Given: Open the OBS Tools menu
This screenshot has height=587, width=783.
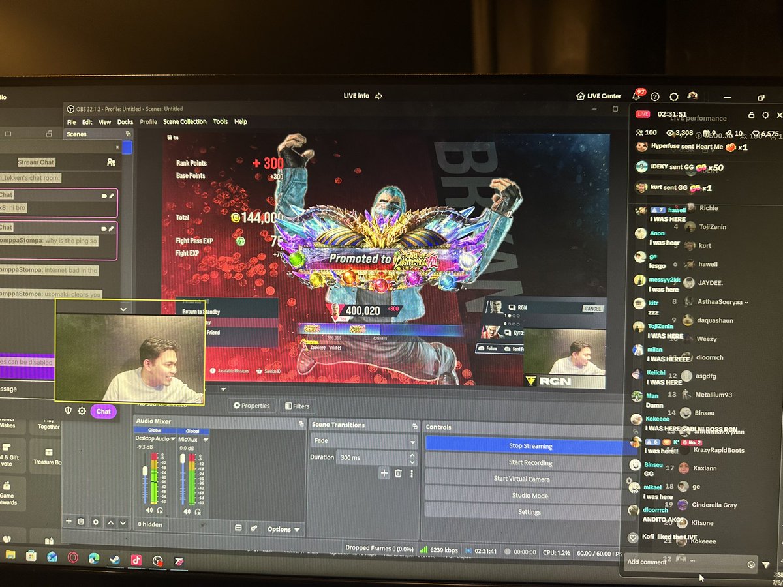Looking at the screenshot, I should tap(221, 122).
